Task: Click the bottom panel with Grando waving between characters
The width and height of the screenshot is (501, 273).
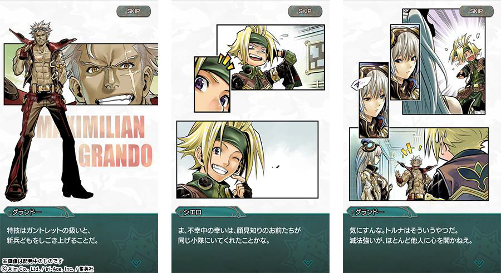Action: click(419, 164)
